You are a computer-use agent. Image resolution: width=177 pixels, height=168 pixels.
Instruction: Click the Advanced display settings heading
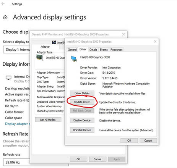(50, 17)
